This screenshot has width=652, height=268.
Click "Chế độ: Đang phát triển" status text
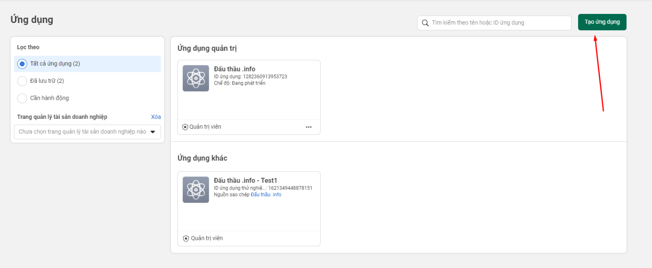240,83
